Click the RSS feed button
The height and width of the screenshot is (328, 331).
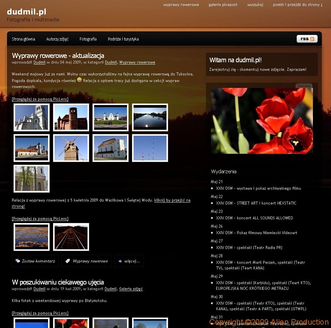(x=307, y=39)
